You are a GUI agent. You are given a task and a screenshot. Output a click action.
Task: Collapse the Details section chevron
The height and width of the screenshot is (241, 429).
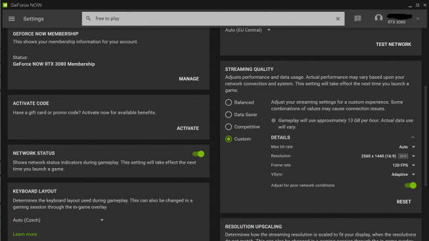[413, 137]
